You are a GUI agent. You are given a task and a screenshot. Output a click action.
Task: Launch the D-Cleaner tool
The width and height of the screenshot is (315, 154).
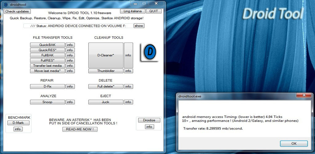tap(106, 55)
